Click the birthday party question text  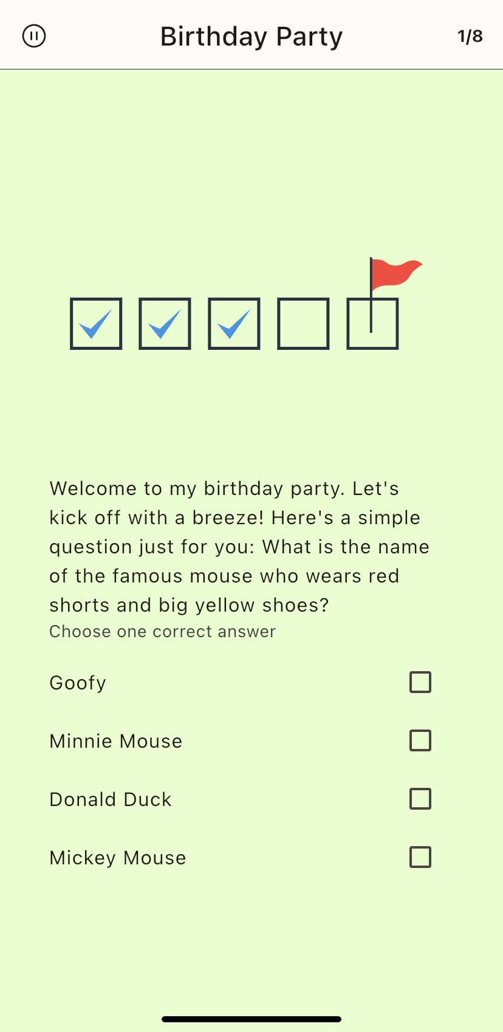coord(239,547)
